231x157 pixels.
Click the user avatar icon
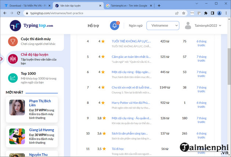point(188,26)
